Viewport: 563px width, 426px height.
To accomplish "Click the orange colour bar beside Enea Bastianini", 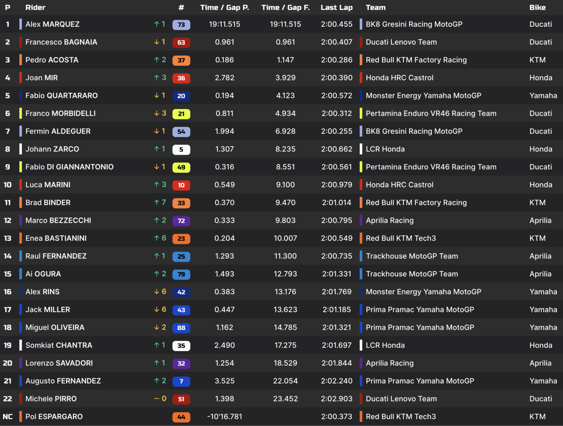I will click(x=21, y=238).
